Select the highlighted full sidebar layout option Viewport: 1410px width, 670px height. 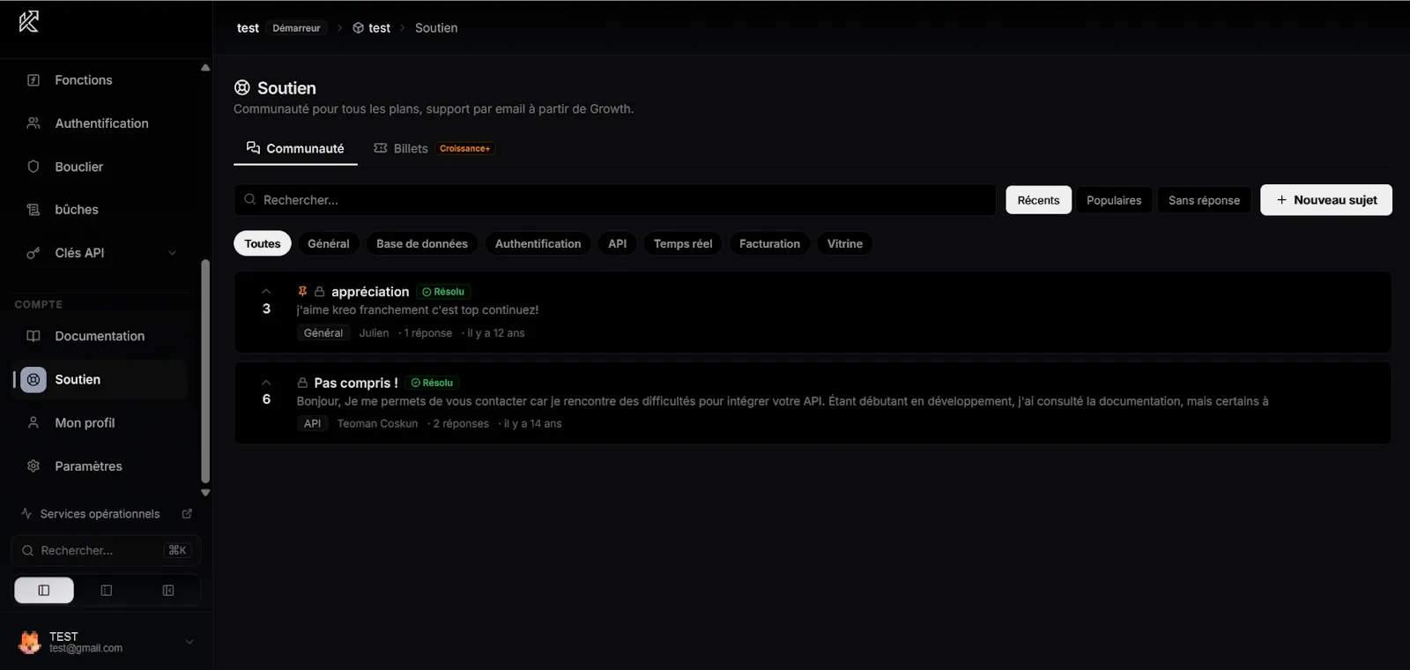pyautogui.click(x=44, y=591)
